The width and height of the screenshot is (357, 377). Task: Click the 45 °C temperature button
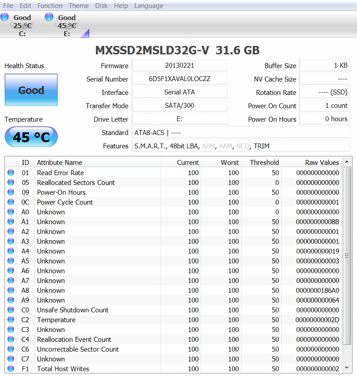pos(31,137)
